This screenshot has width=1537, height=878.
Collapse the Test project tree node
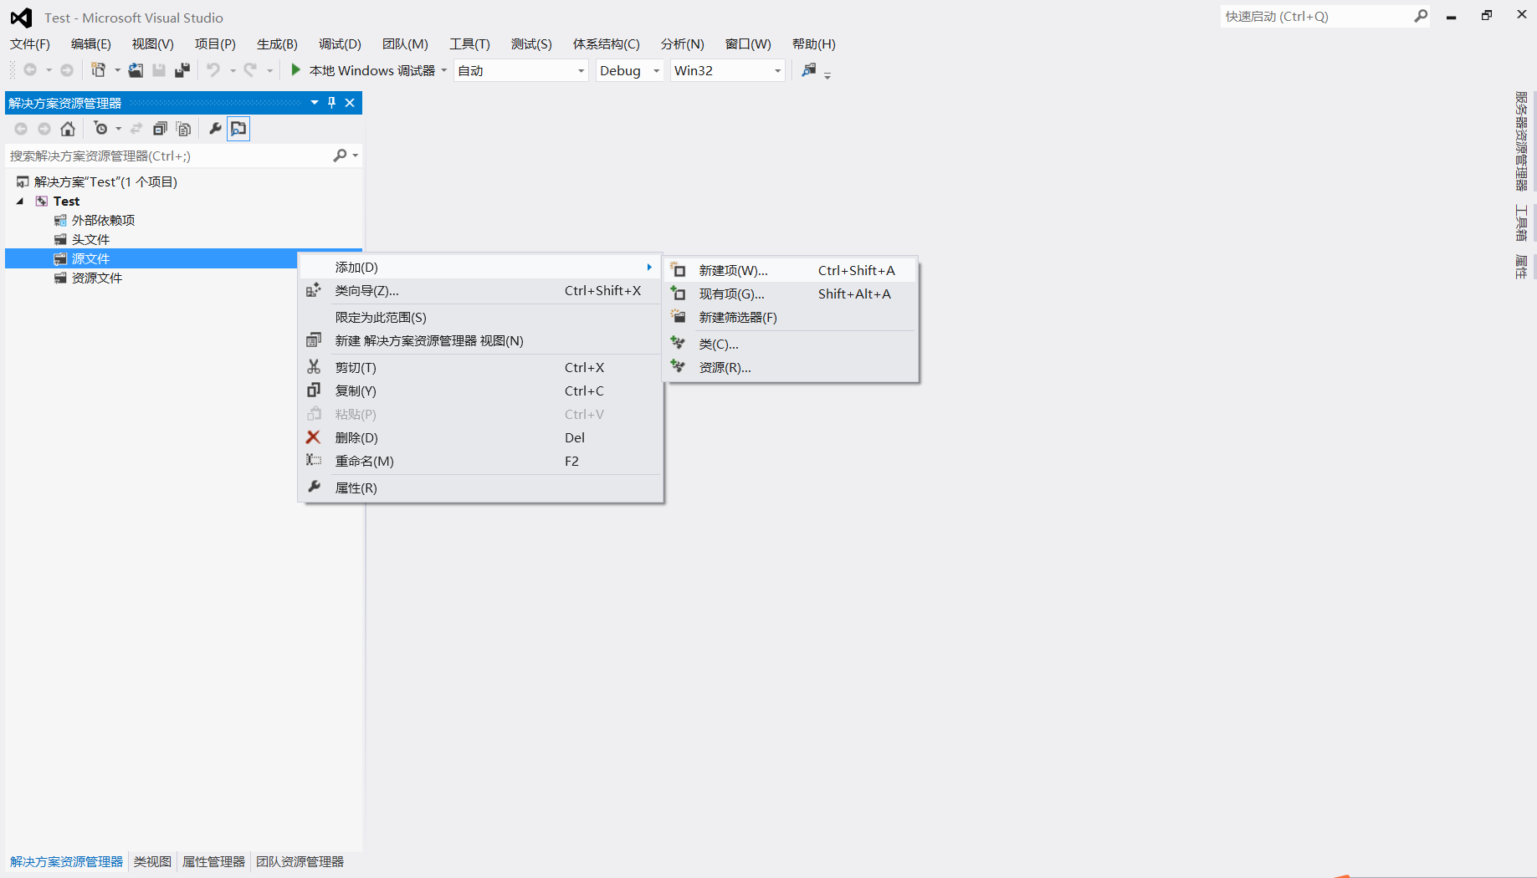(x=19, y=201)
